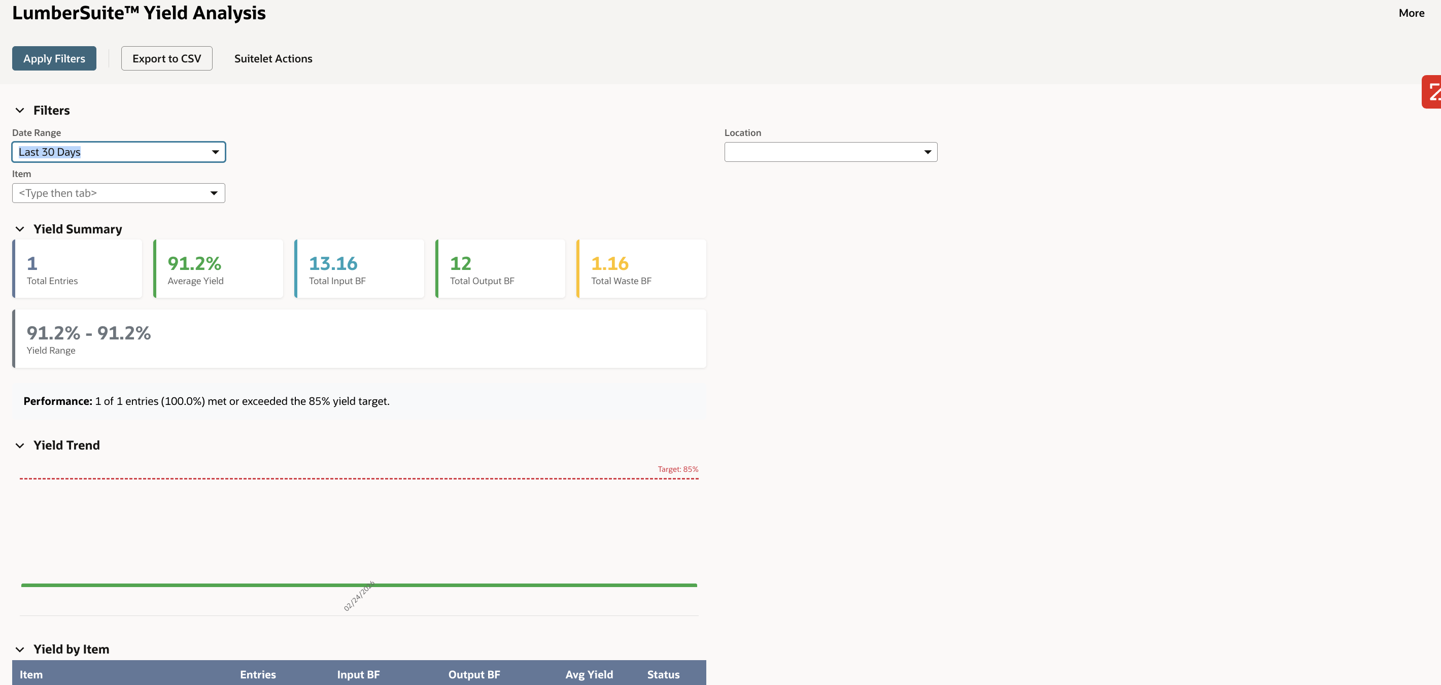Image resolution: width=1441 pixels, height=685 pixels.
Task: Click the Apply Filters button
Action: coord(54,58)
